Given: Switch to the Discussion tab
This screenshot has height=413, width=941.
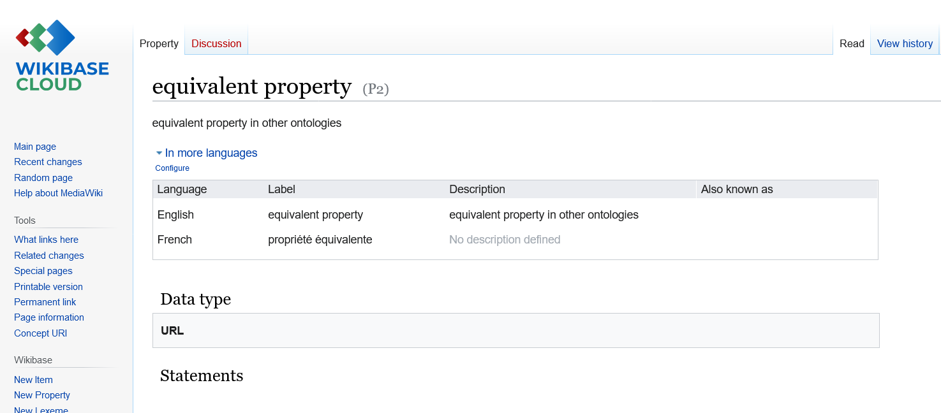Looking at the screenshot, I should (x=216, y=43).
